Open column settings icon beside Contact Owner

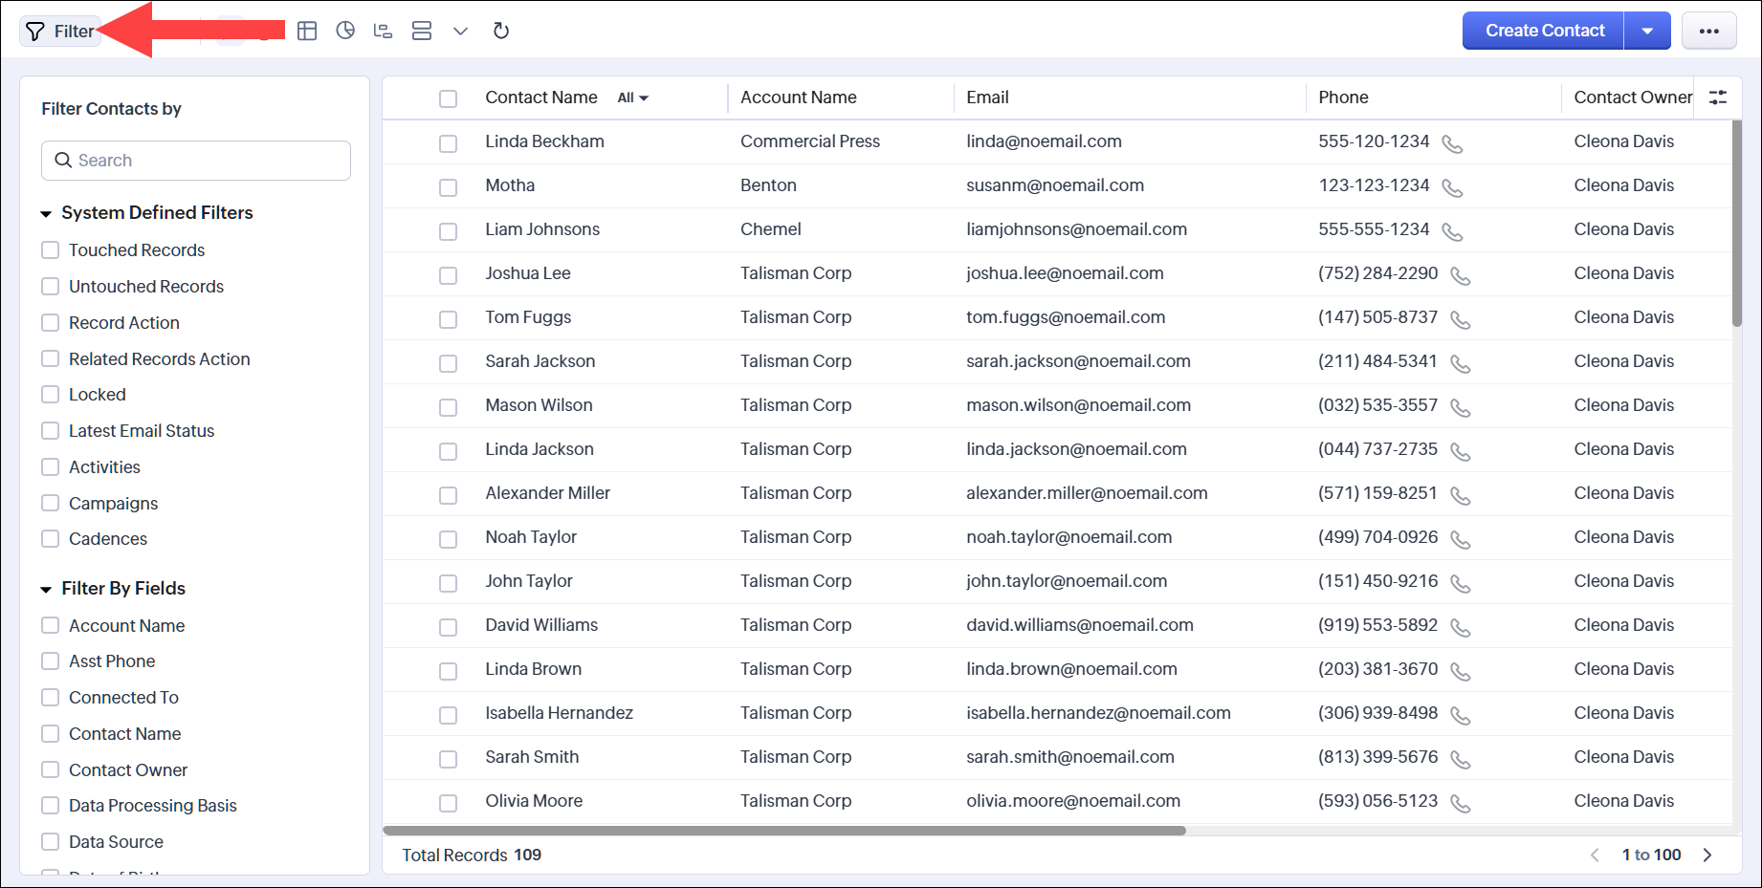pos(1718,97)
